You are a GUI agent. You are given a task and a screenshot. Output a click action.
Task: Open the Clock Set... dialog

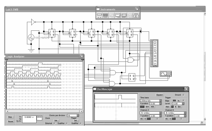point(57,121)
